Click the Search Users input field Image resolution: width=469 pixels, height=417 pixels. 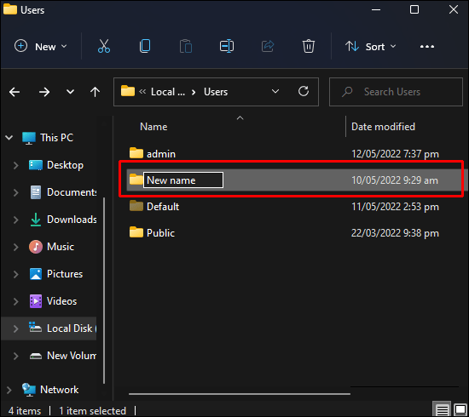[x=396, y=92]
